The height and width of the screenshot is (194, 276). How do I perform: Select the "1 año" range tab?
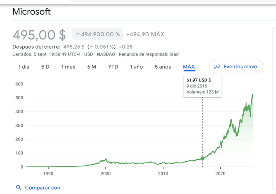[x=136, y=67]
